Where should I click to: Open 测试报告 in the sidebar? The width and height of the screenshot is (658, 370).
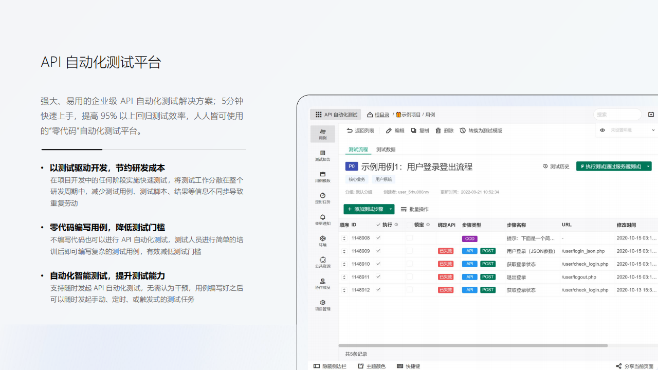(322, 156)
